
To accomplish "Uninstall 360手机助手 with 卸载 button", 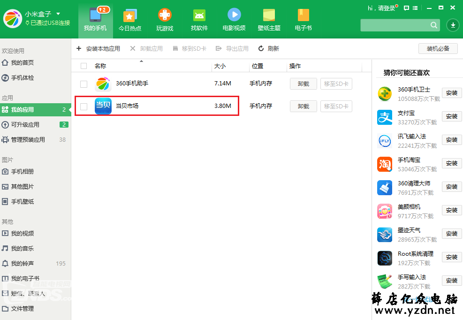I will point(303,84).
